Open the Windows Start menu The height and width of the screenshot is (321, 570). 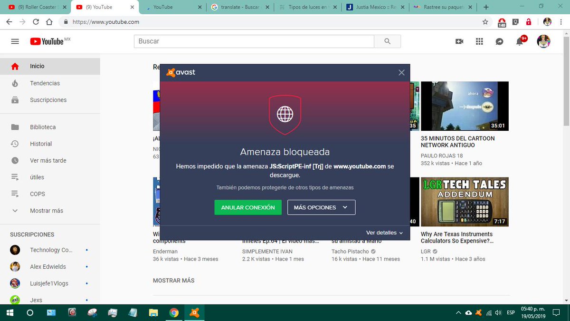pyautogui.click(x=9, y=312)
